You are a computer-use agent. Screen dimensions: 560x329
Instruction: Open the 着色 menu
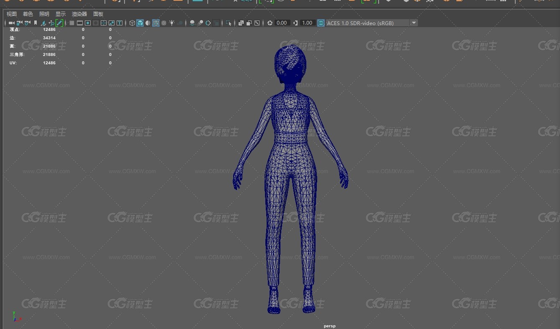tap(28, 14)
